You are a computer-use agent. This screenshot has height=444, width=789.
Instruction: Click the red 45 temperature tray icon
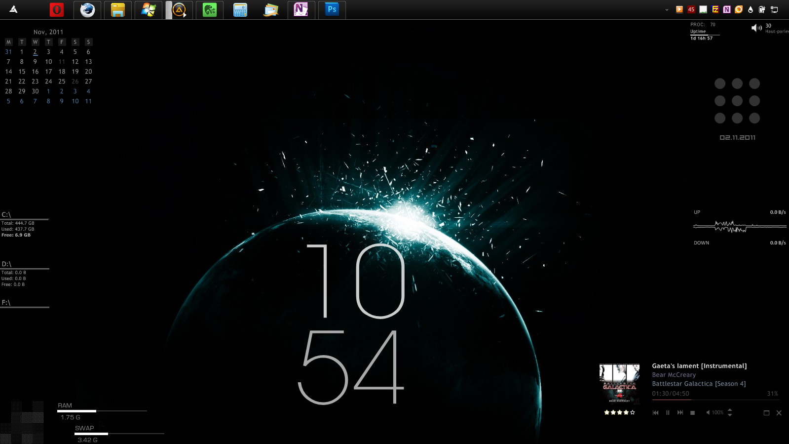tap(691, 9)
